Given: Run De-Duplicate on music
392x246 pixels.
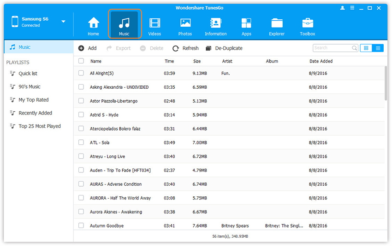Looking at the screenshot, I should pos(224,48).
